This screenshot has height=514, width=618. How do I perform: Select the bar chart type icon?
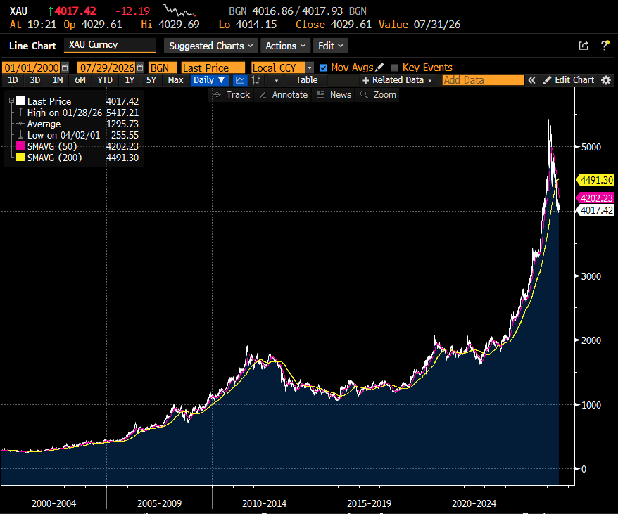(x=256, y=80)
